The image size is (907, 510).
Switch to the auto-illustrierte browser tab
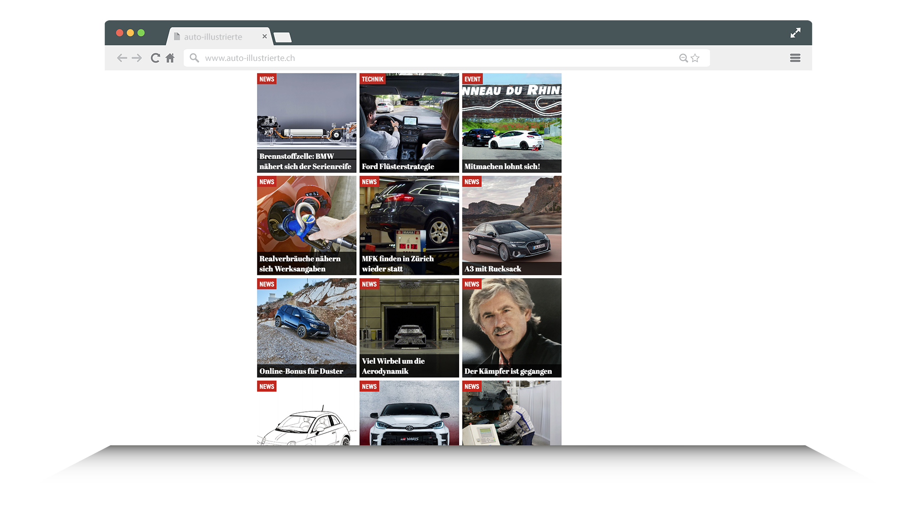point(214,36)
